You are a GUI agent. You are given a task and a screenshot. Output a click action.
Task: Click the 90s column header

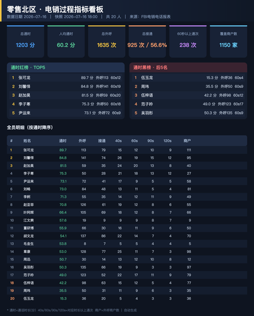point(150,141)
